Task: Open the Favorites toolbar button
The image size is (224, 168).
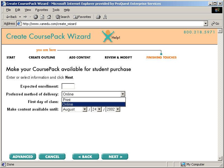Action: (x=82, y=17)
